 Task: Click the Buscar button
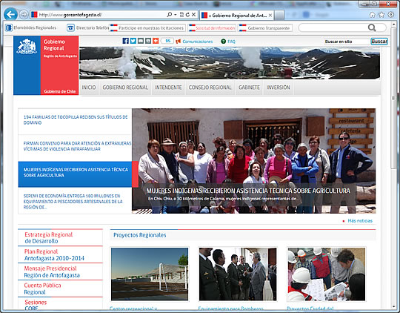(x=379, y=42)
